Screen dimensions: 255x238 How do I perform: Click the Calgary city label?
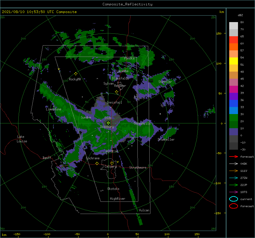pyautogui.click(x=110, y=166)
